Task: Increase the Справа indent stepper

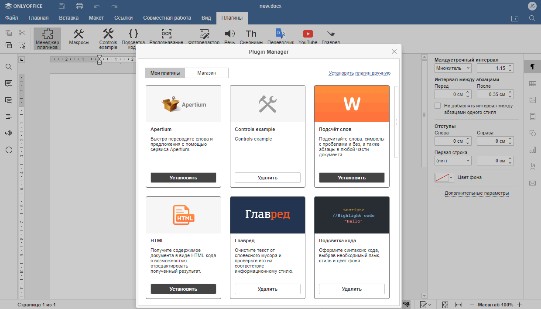Action: coord(510,139)
